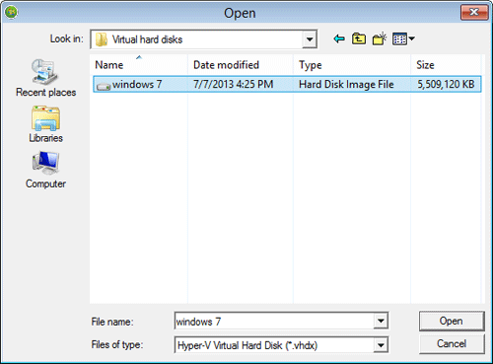The width and height of the screenshot is (493, 364).
Task: Open the View Menu icon
Action: 399,39
